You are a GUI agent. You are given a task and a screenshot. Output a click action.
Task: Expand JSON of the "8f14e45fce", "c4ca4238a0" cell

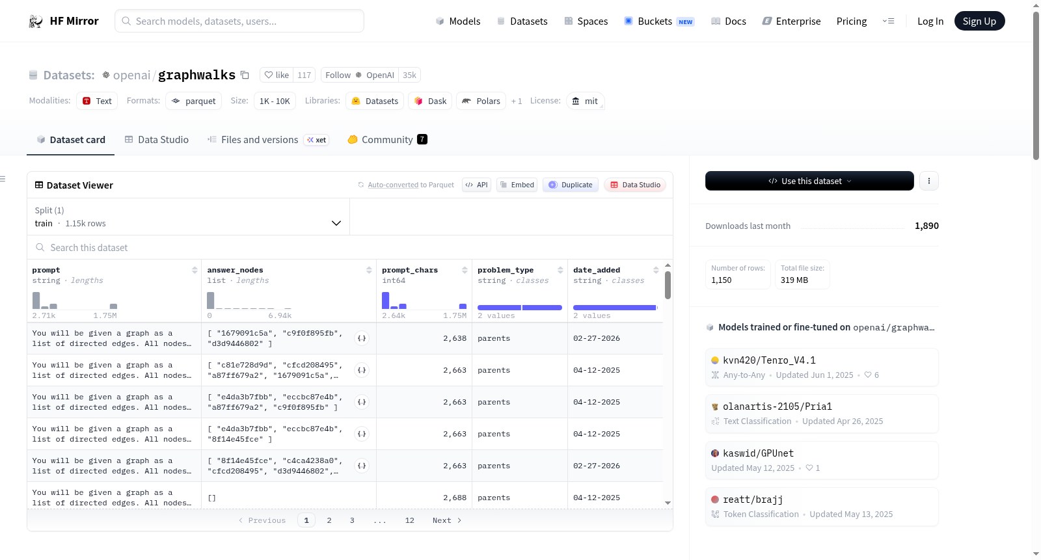click(362, 466)
